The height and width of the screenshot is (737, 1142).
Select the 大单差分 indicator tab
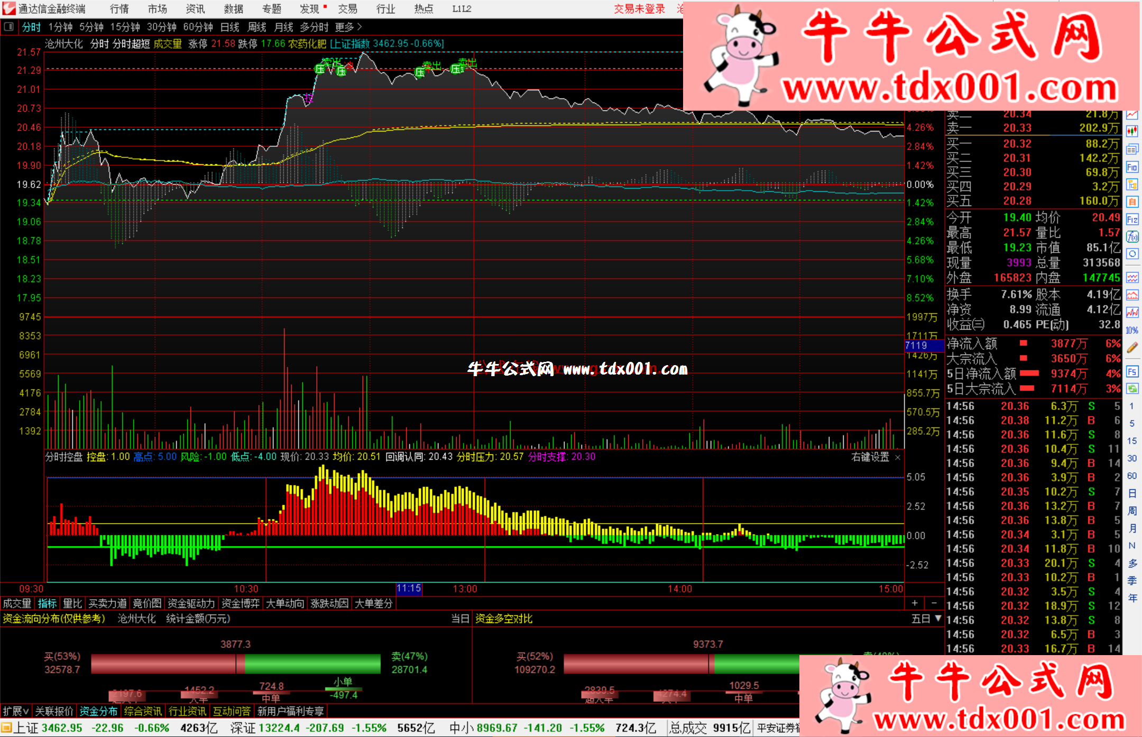pyautogui.click(x=374, y=603)
